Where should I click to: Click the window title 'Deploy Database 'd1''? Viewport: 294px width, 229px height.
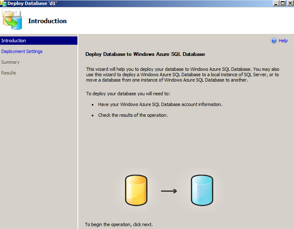(32, 3)
